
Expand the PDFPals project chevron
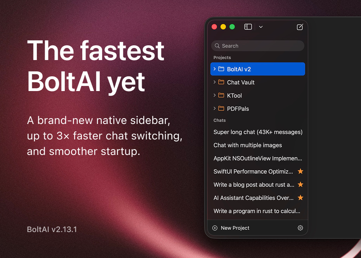(215, 108)
